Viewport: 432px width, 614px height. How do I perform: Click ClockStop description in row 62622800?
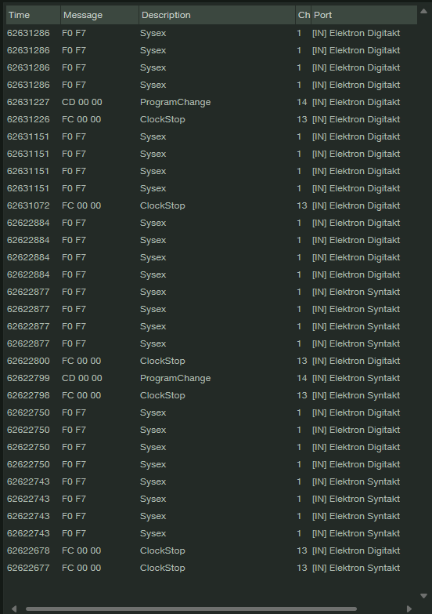(162, 361)
